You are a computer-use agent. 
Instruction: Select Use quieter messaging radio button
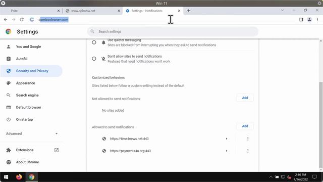pos(94,42)
